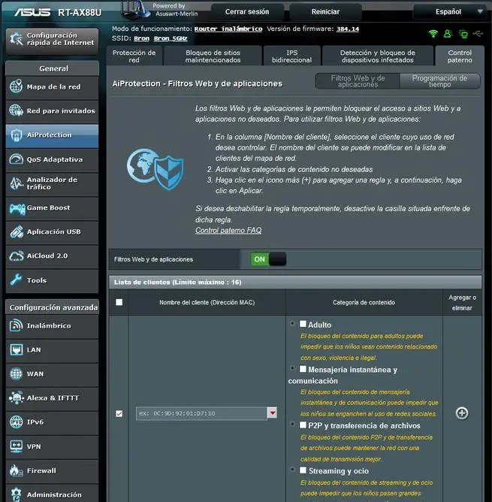
Task: Uncheck the client row enable checkbox
Action: point(119,413)
